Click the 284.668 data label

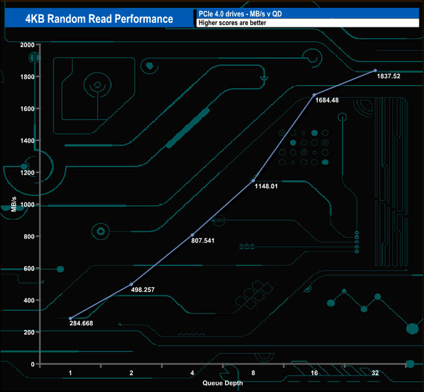tap(83, 323)
